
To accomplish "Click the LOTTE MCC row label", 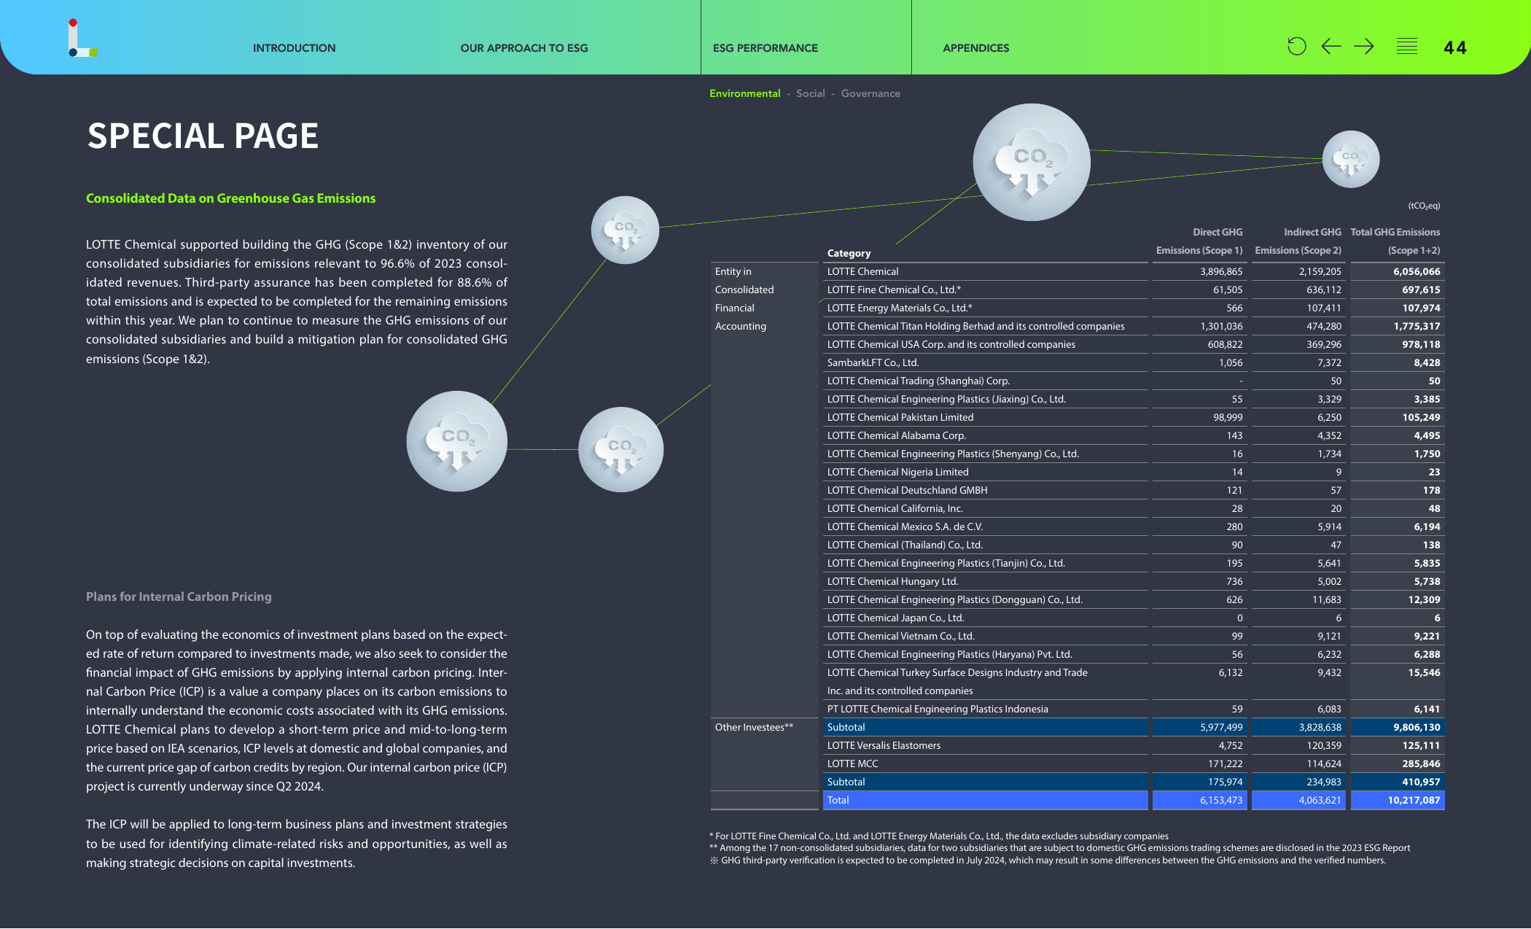I will [852, 763].
